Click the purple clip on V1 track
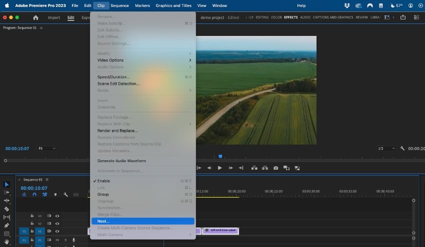 point(220,231)
